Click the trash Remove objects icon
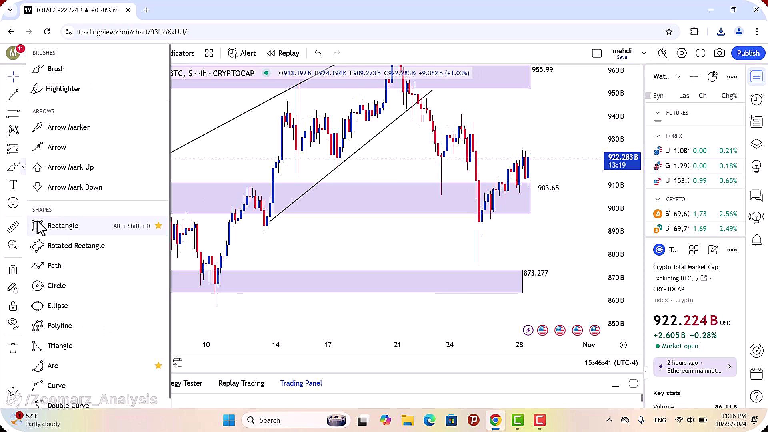 point(13,348)
